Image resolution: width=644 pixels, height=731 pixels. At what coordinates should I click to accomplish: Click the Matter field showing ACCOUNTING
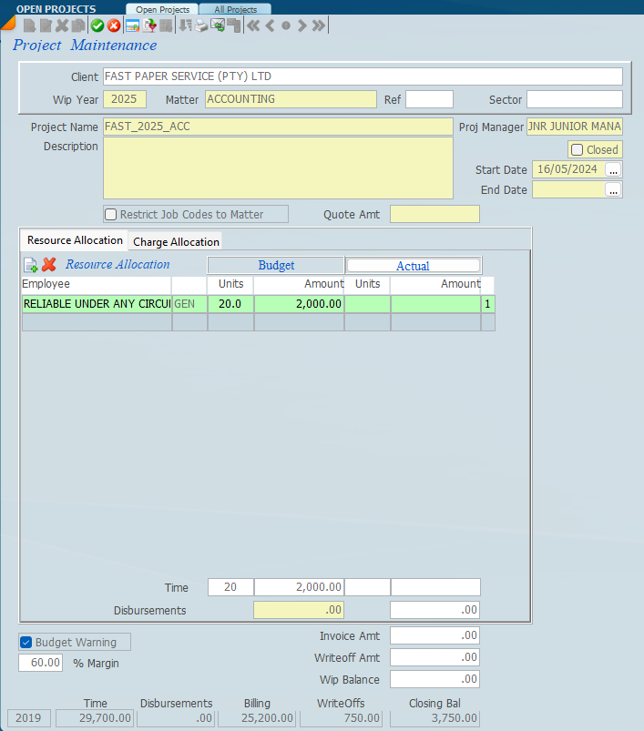click(x=291, y=99)
